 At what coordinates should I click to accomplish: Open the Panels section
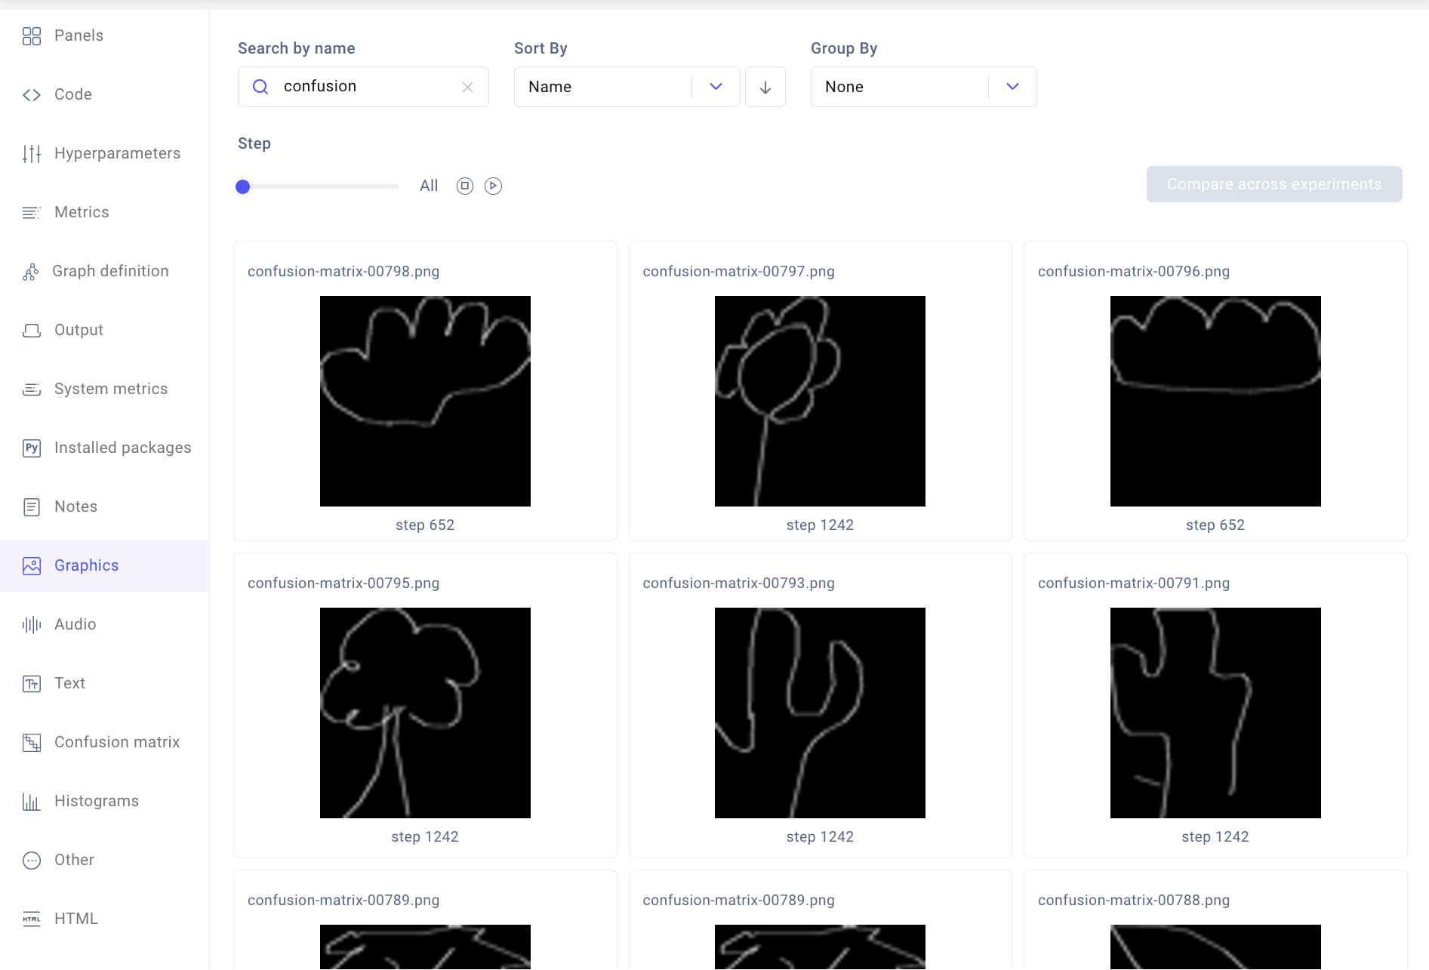[78, 35]
